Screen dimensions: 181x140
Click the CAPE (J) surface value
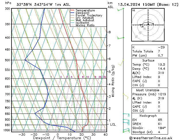159,81
